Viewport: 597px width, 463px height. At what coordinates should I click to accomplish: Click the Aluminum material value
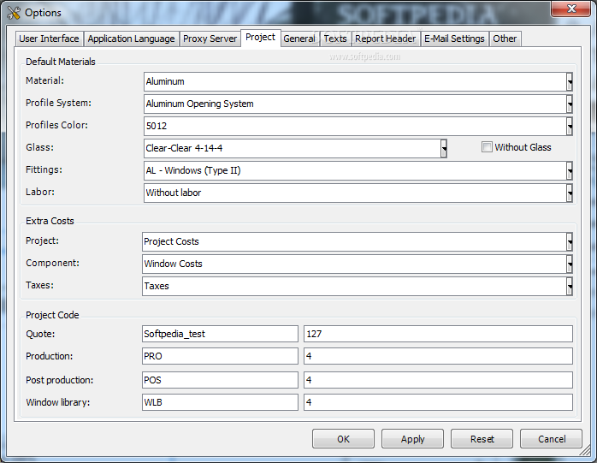165,81
